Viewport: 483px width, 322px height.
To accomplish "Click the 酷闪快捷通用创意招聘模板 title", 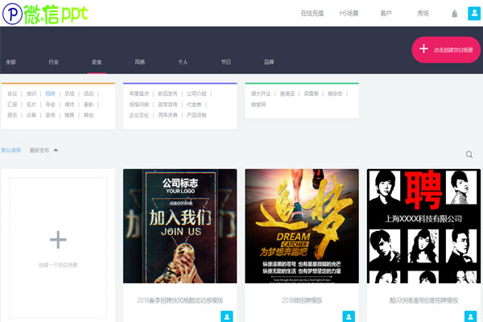I will point(424,300).
